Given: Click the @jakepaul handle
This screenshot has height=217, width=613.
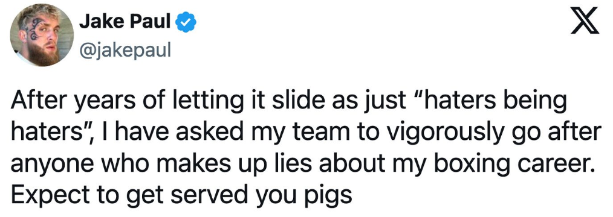Looking at the screenshot, I should click(125, 49).
